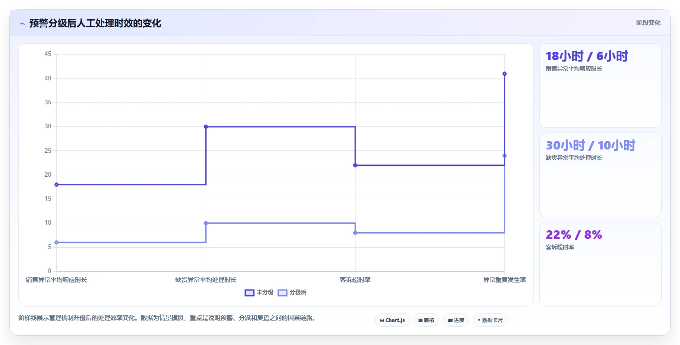The width and height of the screenshot is (680, 345).
Task: Click the y-axis tick label 40
Action: [48, 78]
